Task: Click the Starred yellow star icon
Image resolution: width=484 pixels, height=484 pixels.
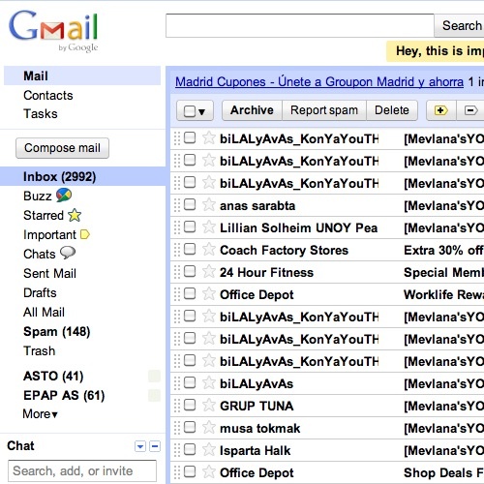Action: click(75, 215)
